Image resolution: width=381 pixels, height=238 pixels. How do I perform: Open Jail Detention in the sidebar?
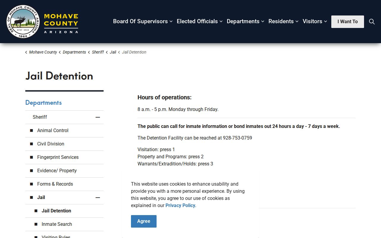pyautogui.click(x=56, y=211)
